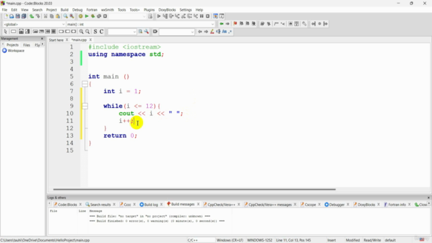
Task: Click the Replace icon
Action: [72, 16]
